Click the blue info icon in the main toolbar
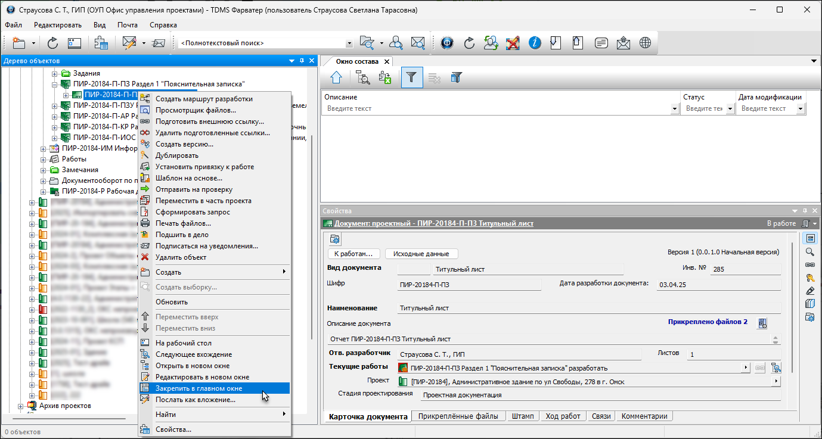Screen dimensions: 822x439 tap(535, 43)
